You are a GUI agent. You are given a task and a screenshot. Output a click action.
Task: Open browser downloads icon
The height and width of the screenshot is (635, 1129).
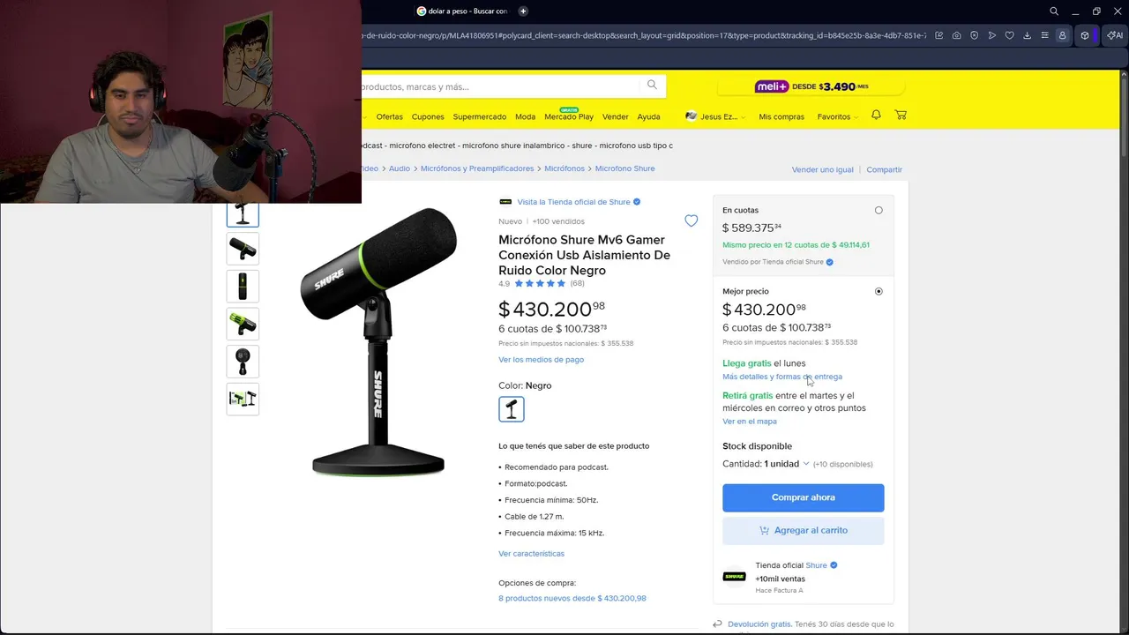[1027, 35]
